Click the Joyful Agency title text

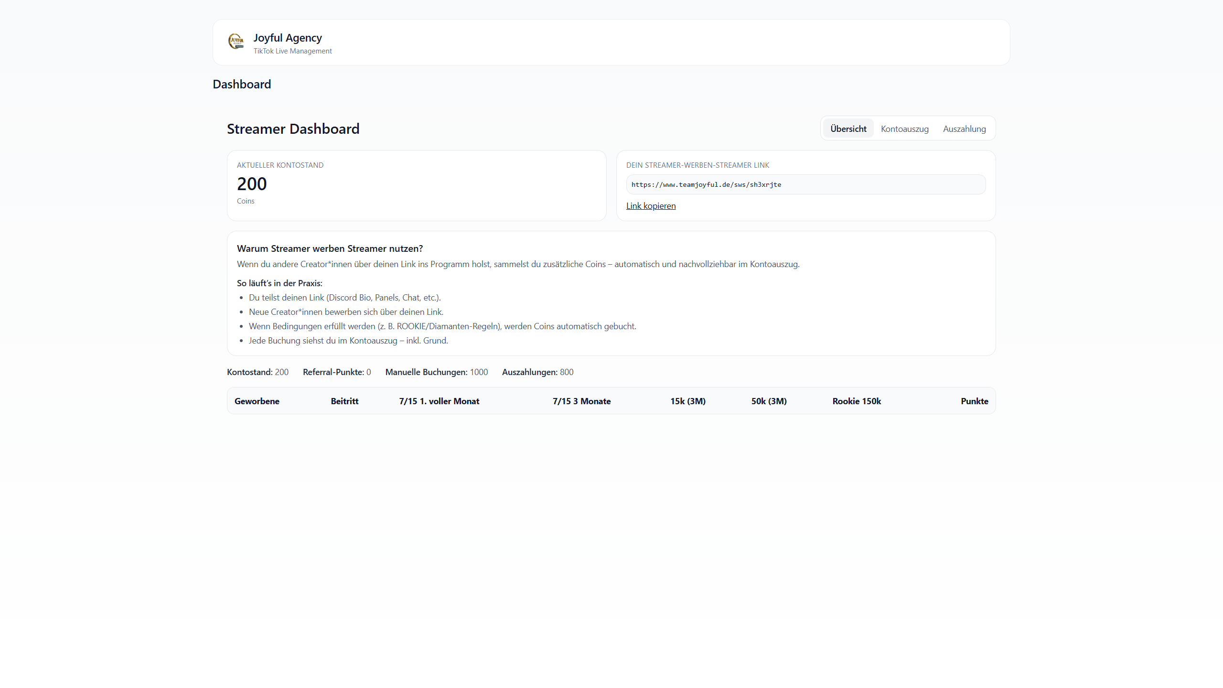coord(288,38)
